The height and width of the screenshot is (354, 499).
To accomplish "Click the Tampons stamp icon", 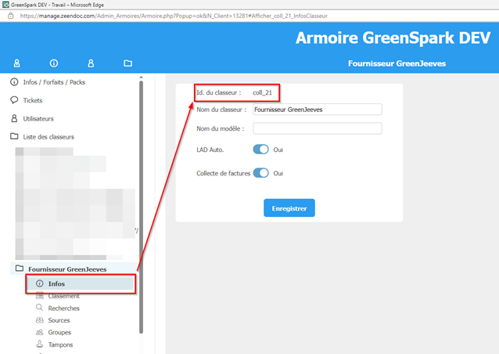I will coord(40,344).
